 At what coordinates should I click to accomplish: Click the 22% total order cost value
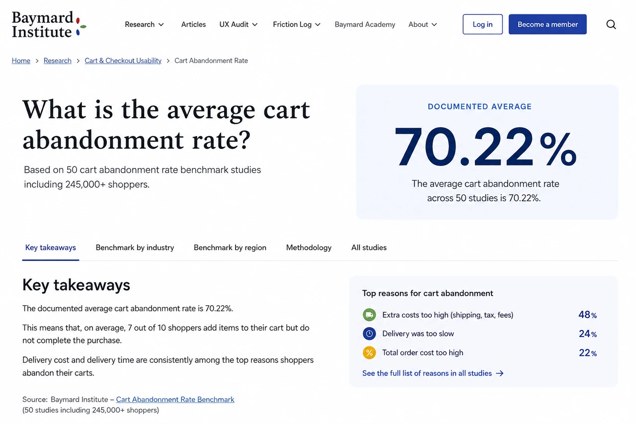587,353
